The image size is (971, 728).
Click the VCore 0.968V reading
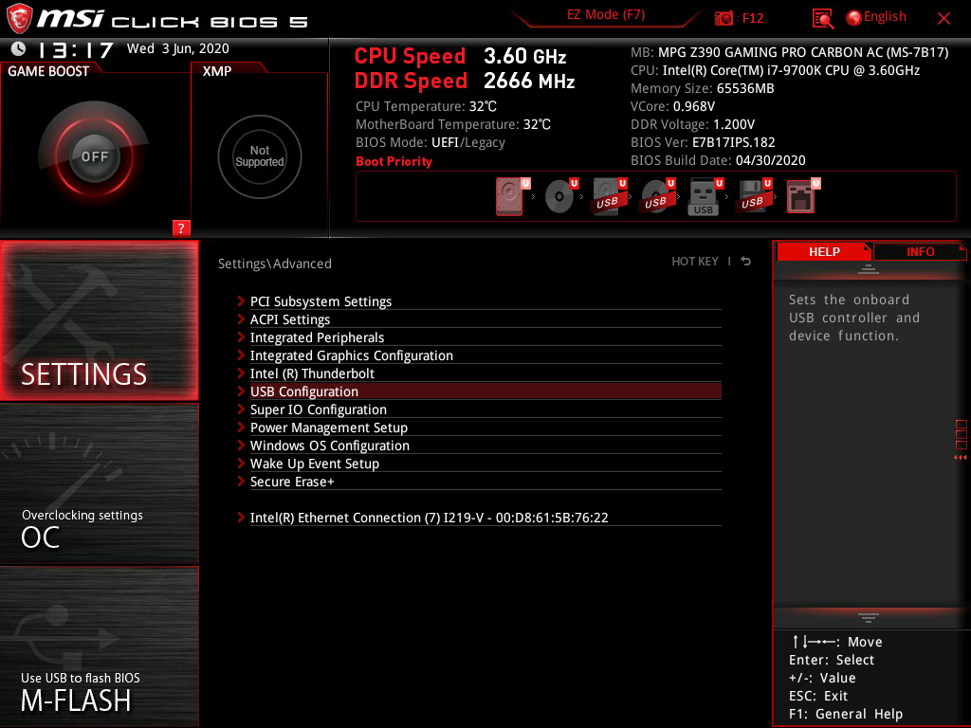[672, 106]
